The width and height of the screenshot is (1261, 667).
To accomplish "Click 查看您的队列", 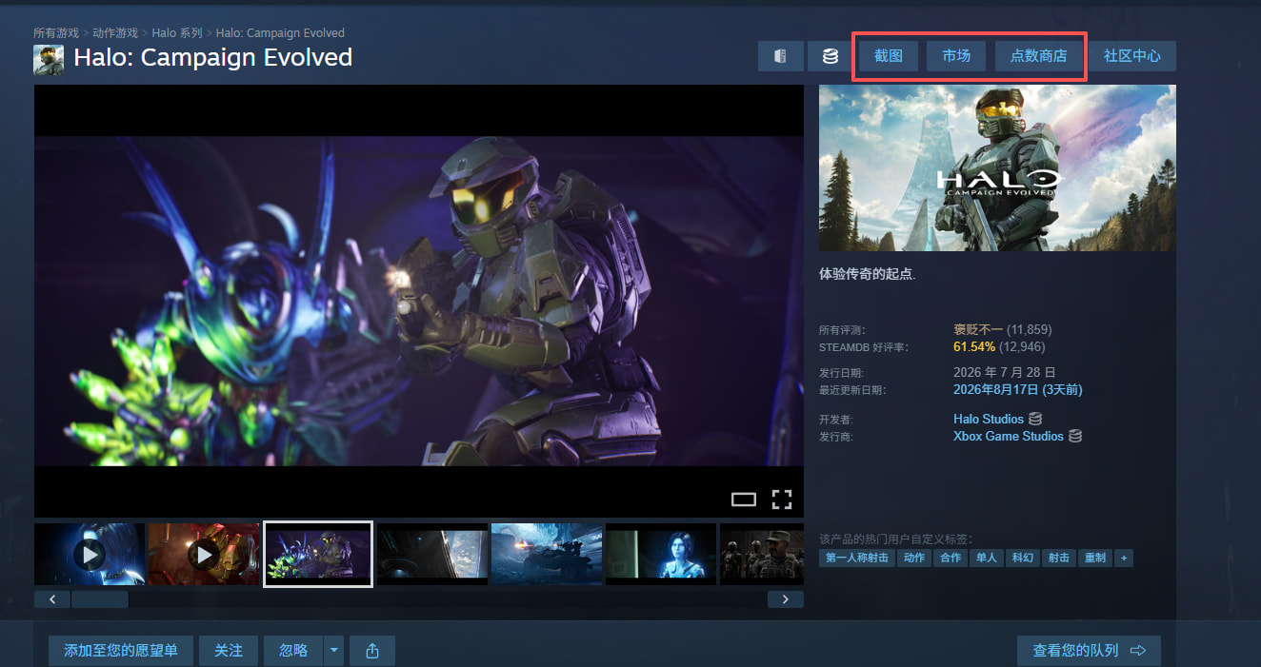I will (1089, 651).
